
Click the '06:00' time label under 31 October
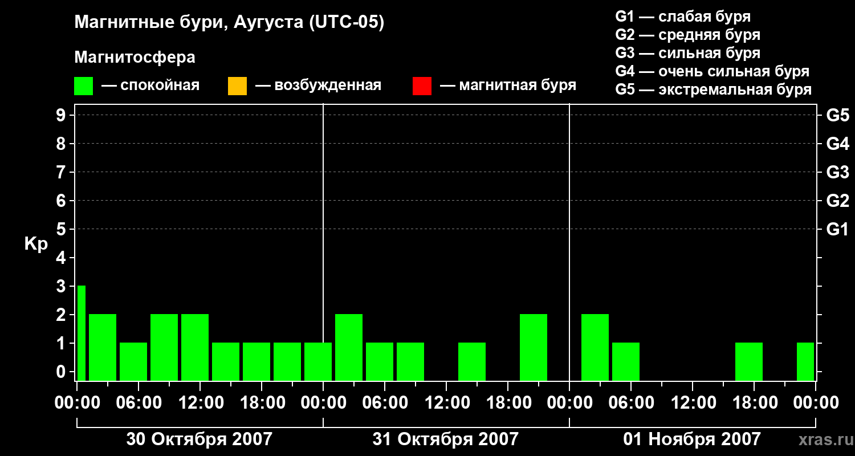click(x=385, y=403)
